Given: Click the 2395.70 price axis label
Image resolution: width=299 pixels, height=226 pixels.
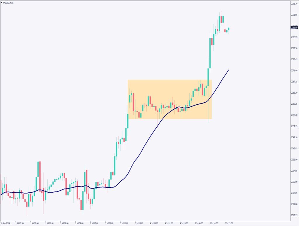Looking at the screenshot, I should (294, 4).
